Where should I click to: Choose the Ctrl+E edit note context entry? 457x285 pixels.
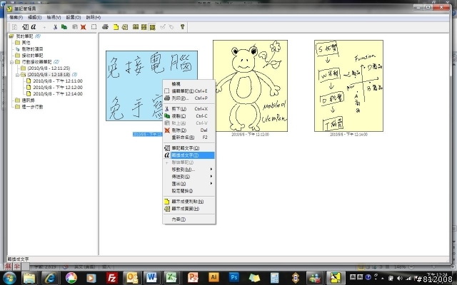[189, 91]
